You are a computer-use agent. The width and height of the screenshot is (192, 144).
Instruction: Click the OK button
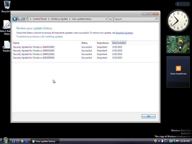click(x=149, y=116)
